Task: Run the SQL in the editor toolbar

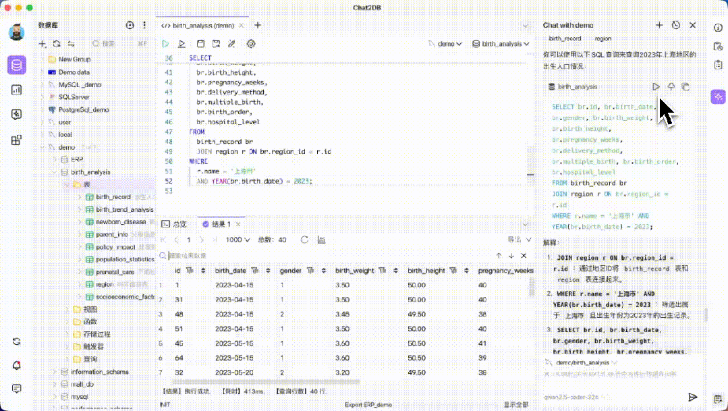Action: tap(165, 44)
